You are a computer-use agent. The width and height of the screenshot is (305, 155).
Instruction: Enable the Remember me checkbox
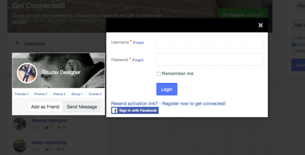click(159, 74)
